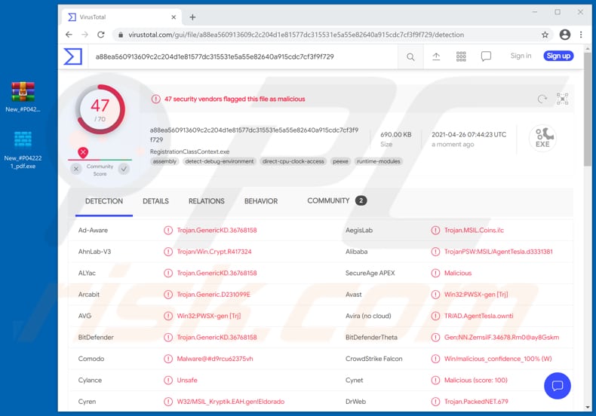Image resolution: width=596 pixels, height=416 pixels.
Task: Click Malicious (score: 100) for Cynet
Action: point(476,380)
